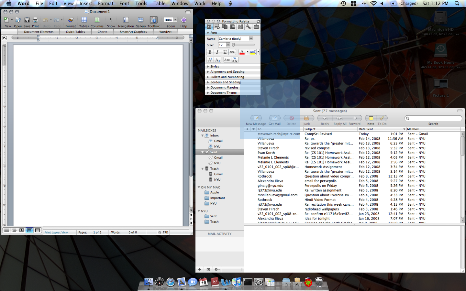The image size is (466, 291).
Task: Click the highlight color button in Formatting Palette
Action: point(253,52)
